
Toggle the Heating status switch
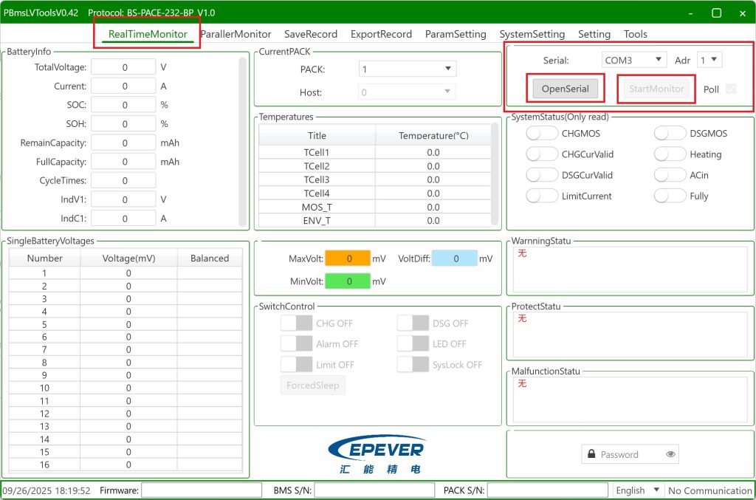click(670, 154)
